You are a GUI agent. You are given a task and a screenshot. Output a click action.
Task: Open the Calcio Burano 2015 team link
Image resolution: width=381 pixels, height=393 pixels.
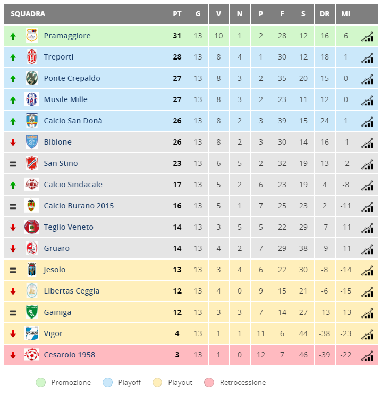(79, 206)
